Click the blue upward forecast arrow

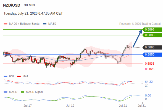click(137, 38)
